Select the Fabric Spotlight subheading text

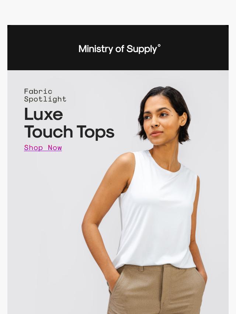tap(45, 95)
